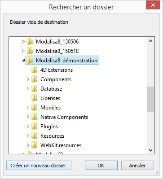Click the scrollbar up arrow

[151, 41]
